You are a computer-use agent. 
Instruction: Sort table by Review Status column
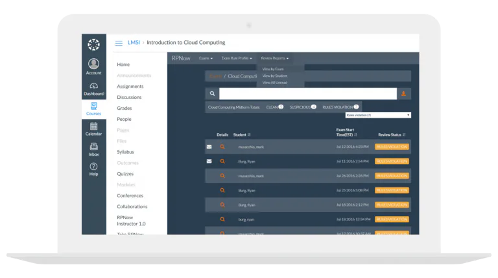[x=392, y=135]
